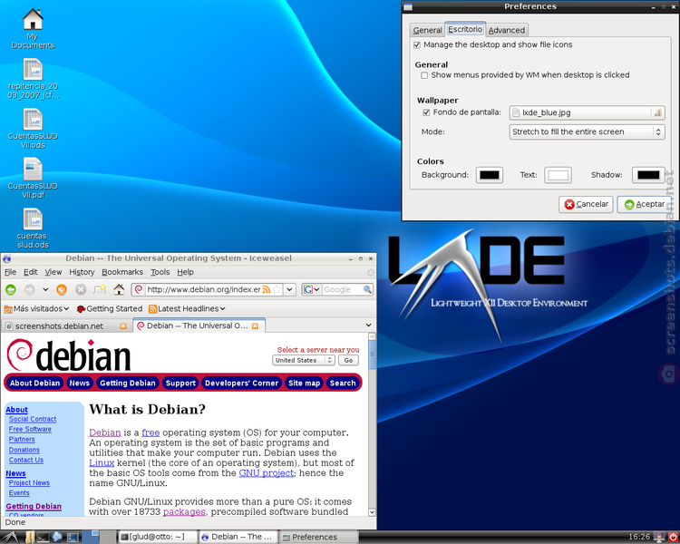Viewport: 680px width, 544px height.
Task: Launch file manager from the panel
Action: (x=30, y=537)
